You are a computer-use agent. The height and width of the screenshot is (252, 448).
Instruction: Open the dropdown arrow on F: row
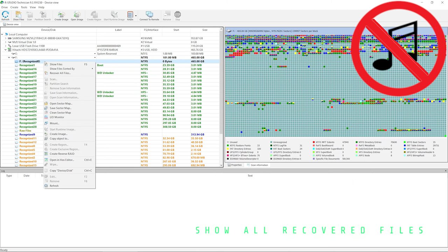[95, 57]
